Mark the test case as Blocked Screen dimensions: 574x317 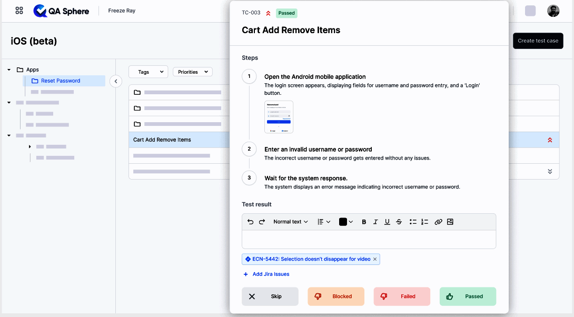[335, 296]
